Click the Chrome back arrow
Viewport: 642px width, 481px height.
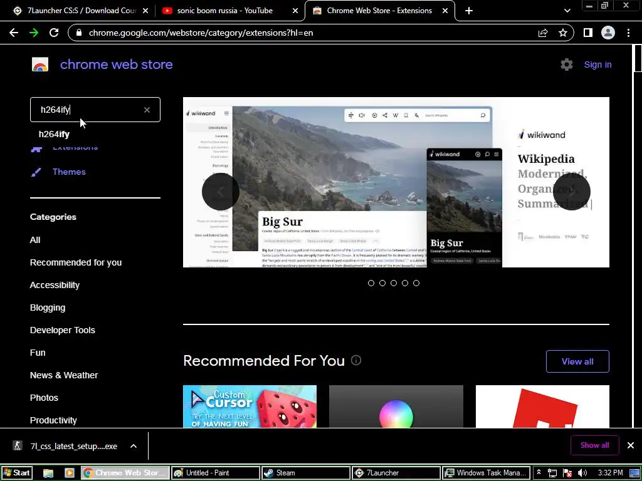point(14,33)
